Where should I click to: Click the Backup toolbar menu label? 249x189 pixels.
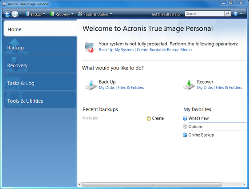(36, 14)
